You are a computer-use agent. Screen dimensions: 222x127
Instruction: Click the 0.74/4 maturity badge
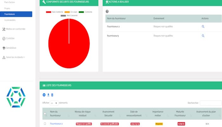[181, 124]
